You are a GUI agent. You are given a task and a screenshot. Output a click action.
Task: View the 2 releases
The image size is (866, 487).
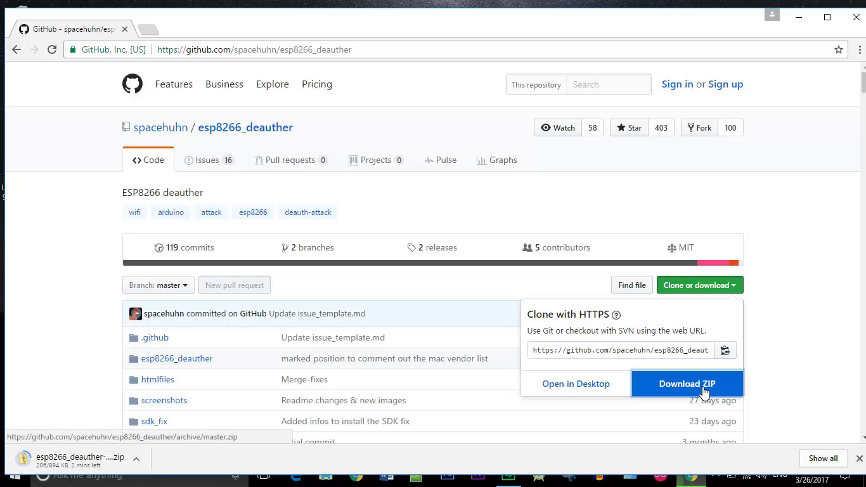coord(432,248)
